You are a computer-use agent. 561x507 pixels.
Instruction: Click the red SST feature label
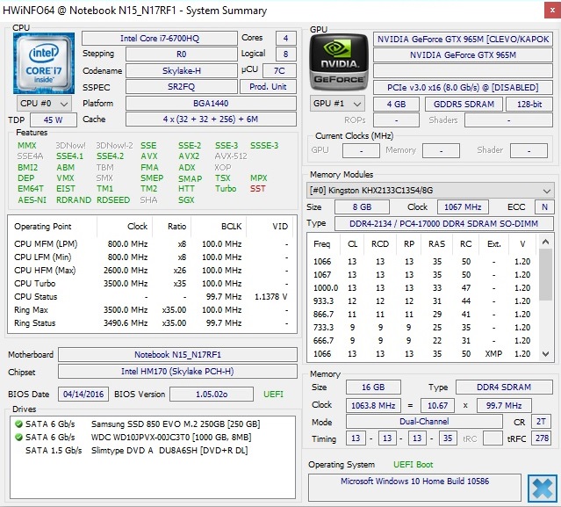click(x=257, y=189)
